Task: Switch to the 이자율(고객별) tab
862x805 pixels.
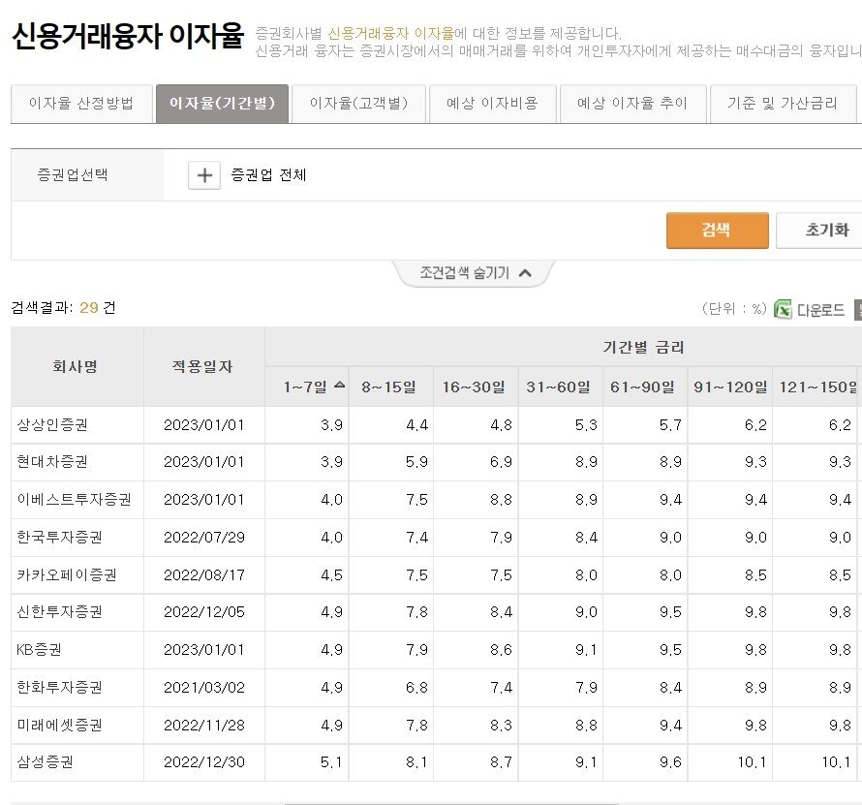Action: [357, 104]
